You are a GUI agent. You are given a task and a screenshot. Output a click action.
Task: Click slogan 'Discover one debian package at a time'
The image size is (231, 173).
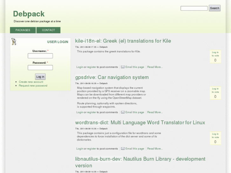tap(37, 21)
